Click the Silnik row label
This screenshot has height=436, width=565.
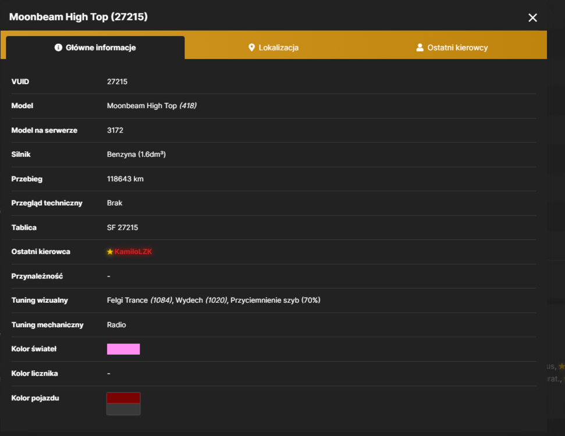tap(21, 155)
